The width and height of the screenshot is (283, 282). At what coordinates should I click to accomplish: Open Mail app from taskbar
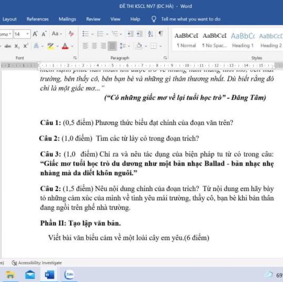click(x=30, y=275)
